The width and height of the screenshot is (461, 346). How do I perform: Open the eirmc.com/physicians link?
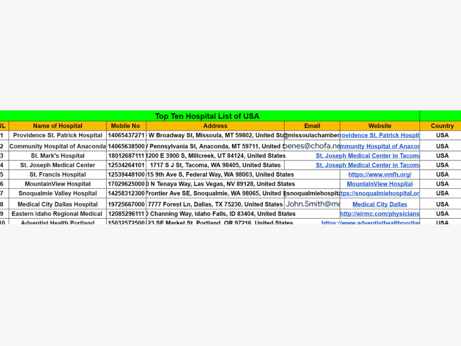[379, 214]
